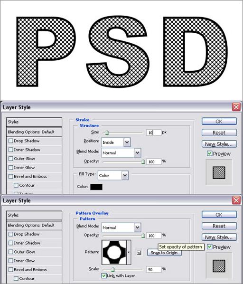Click the pattern Scale slider handle
Image resolution: width=243 pixels, height=284 pixels.
click(113, 269)
